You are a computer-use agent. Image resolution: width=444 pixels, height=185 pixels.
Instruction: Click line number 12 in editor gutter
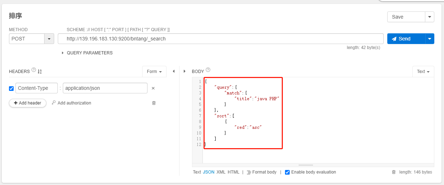coord(199,145)
